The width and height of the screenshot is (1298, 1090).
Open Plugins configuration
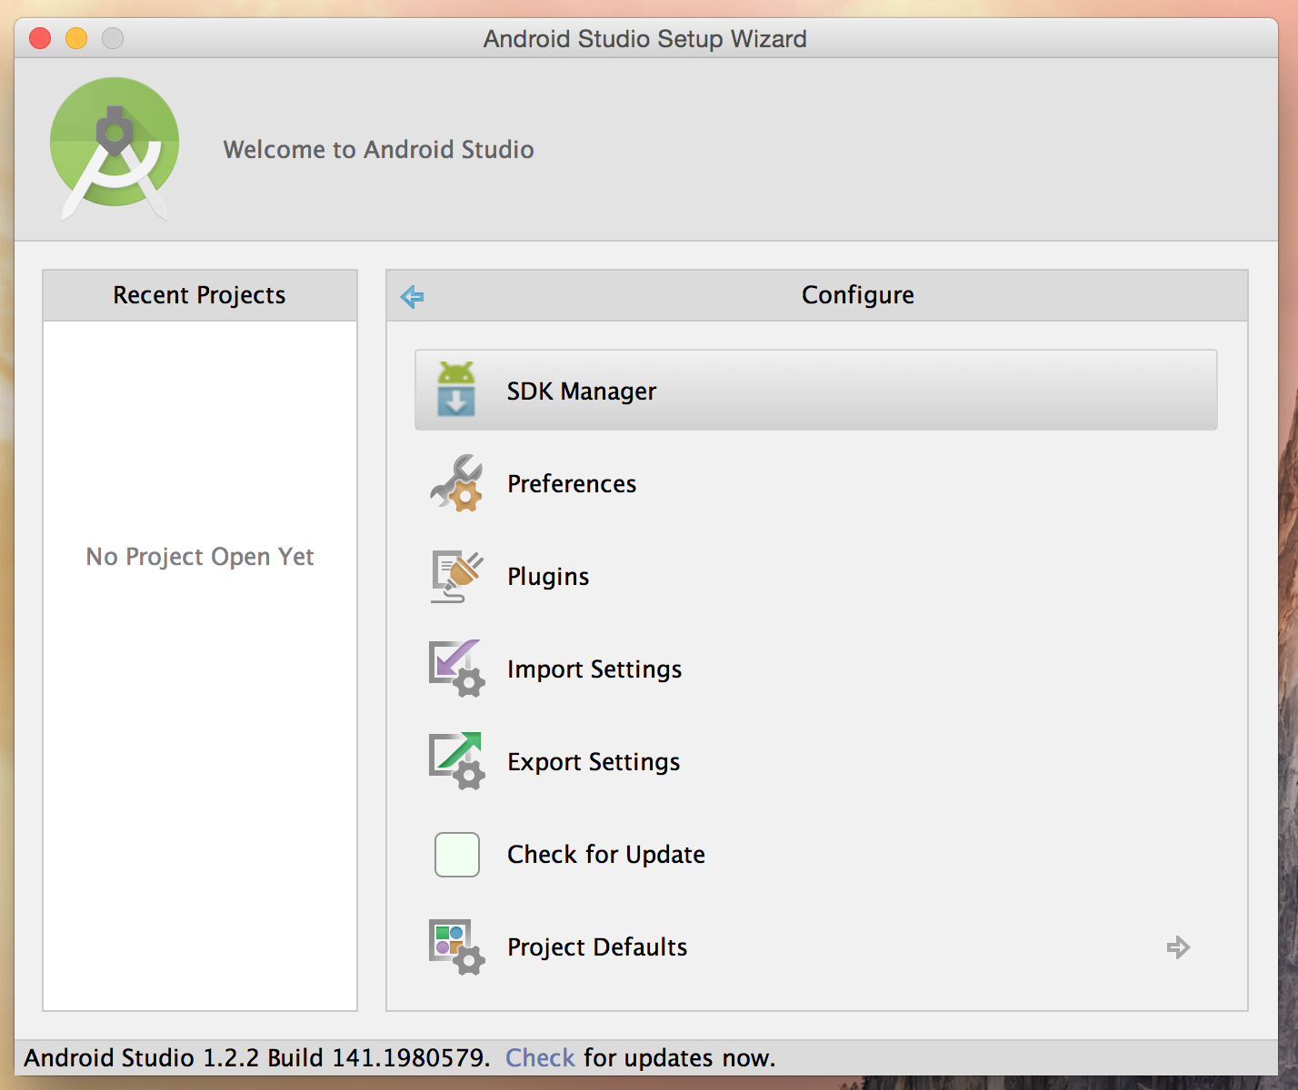(816, 576)
